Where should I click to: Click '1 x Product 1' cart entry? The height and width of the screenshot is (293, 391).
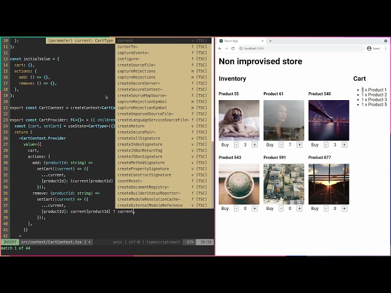[x=374, y=90]
